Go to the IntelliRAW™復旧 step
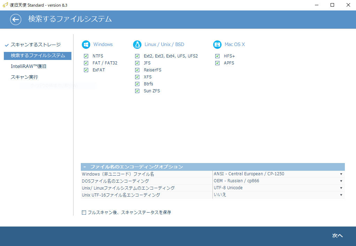Viewport: 356px width, 246px height. (29, 66)
